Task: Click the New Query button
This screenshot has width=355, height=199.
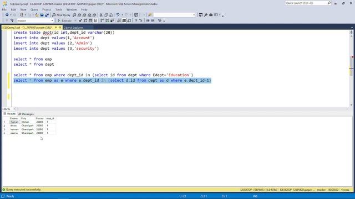Action: (x=62, y=15)
